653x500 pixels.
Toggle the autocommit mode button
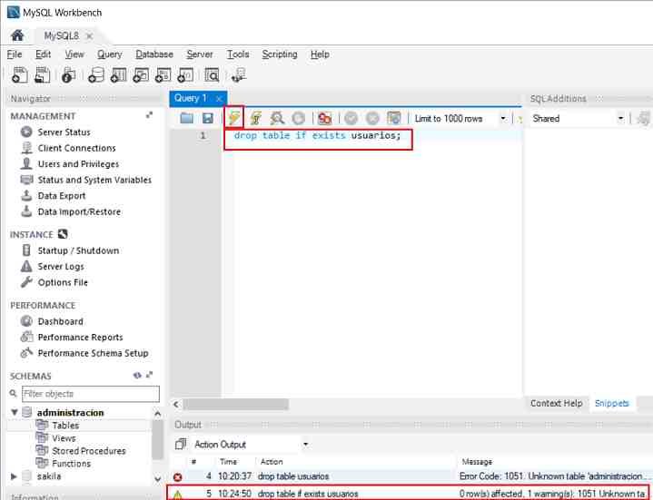click(x=393, y=118)
